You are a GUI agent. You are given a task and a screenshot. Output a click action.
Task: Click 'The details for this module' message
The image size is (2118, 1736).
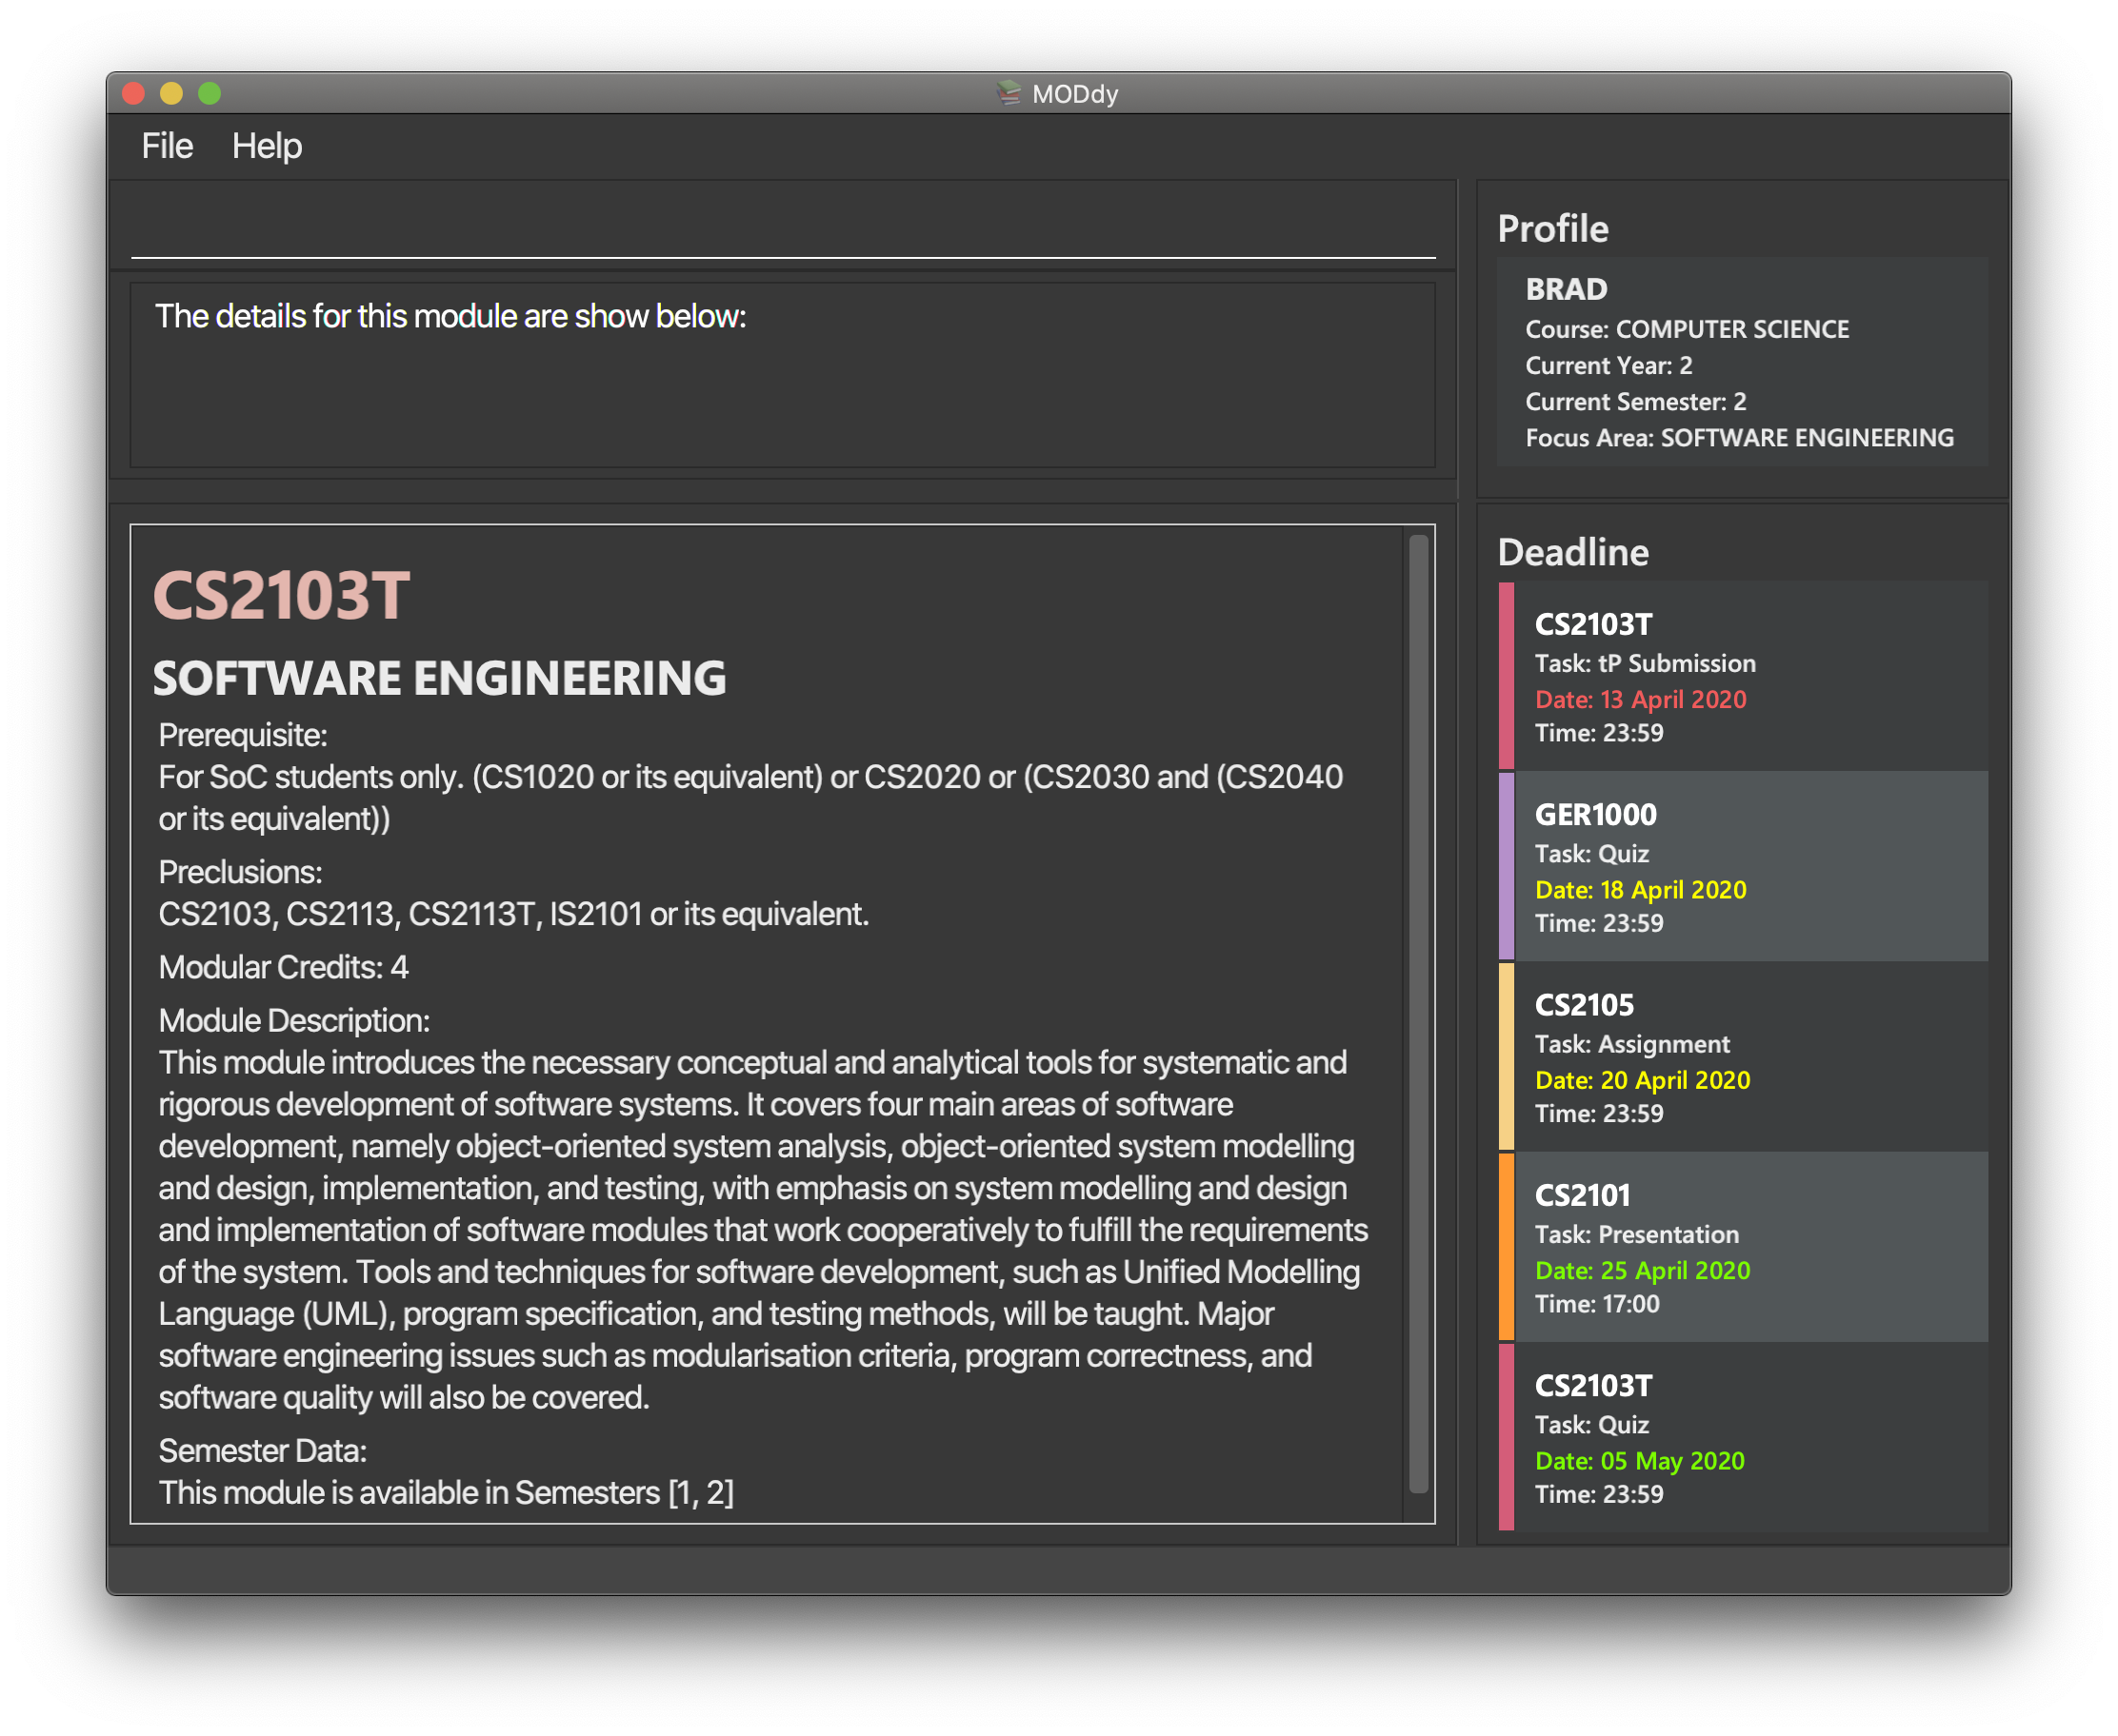pyautogui.click(x=450, y=316)
